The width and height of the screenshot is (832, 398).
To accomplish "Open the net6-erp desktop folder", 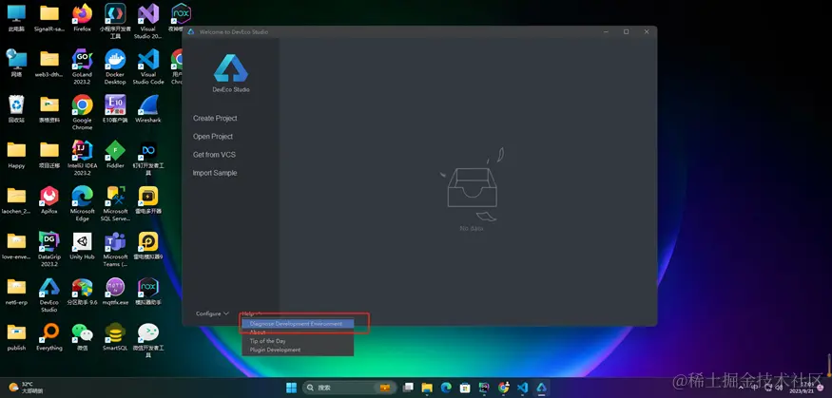I will click(x=16, y=292).
